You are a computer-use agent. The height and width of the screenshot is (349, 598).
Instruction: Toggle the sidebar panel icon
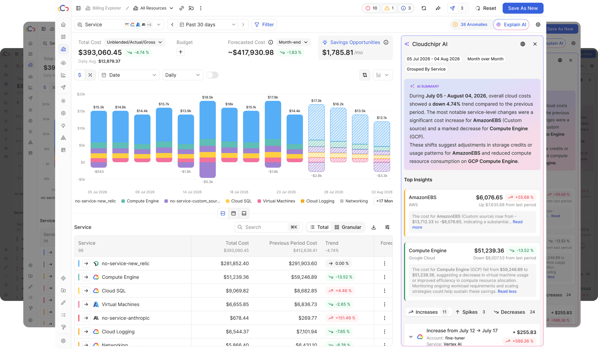click(x=78, y=8)
